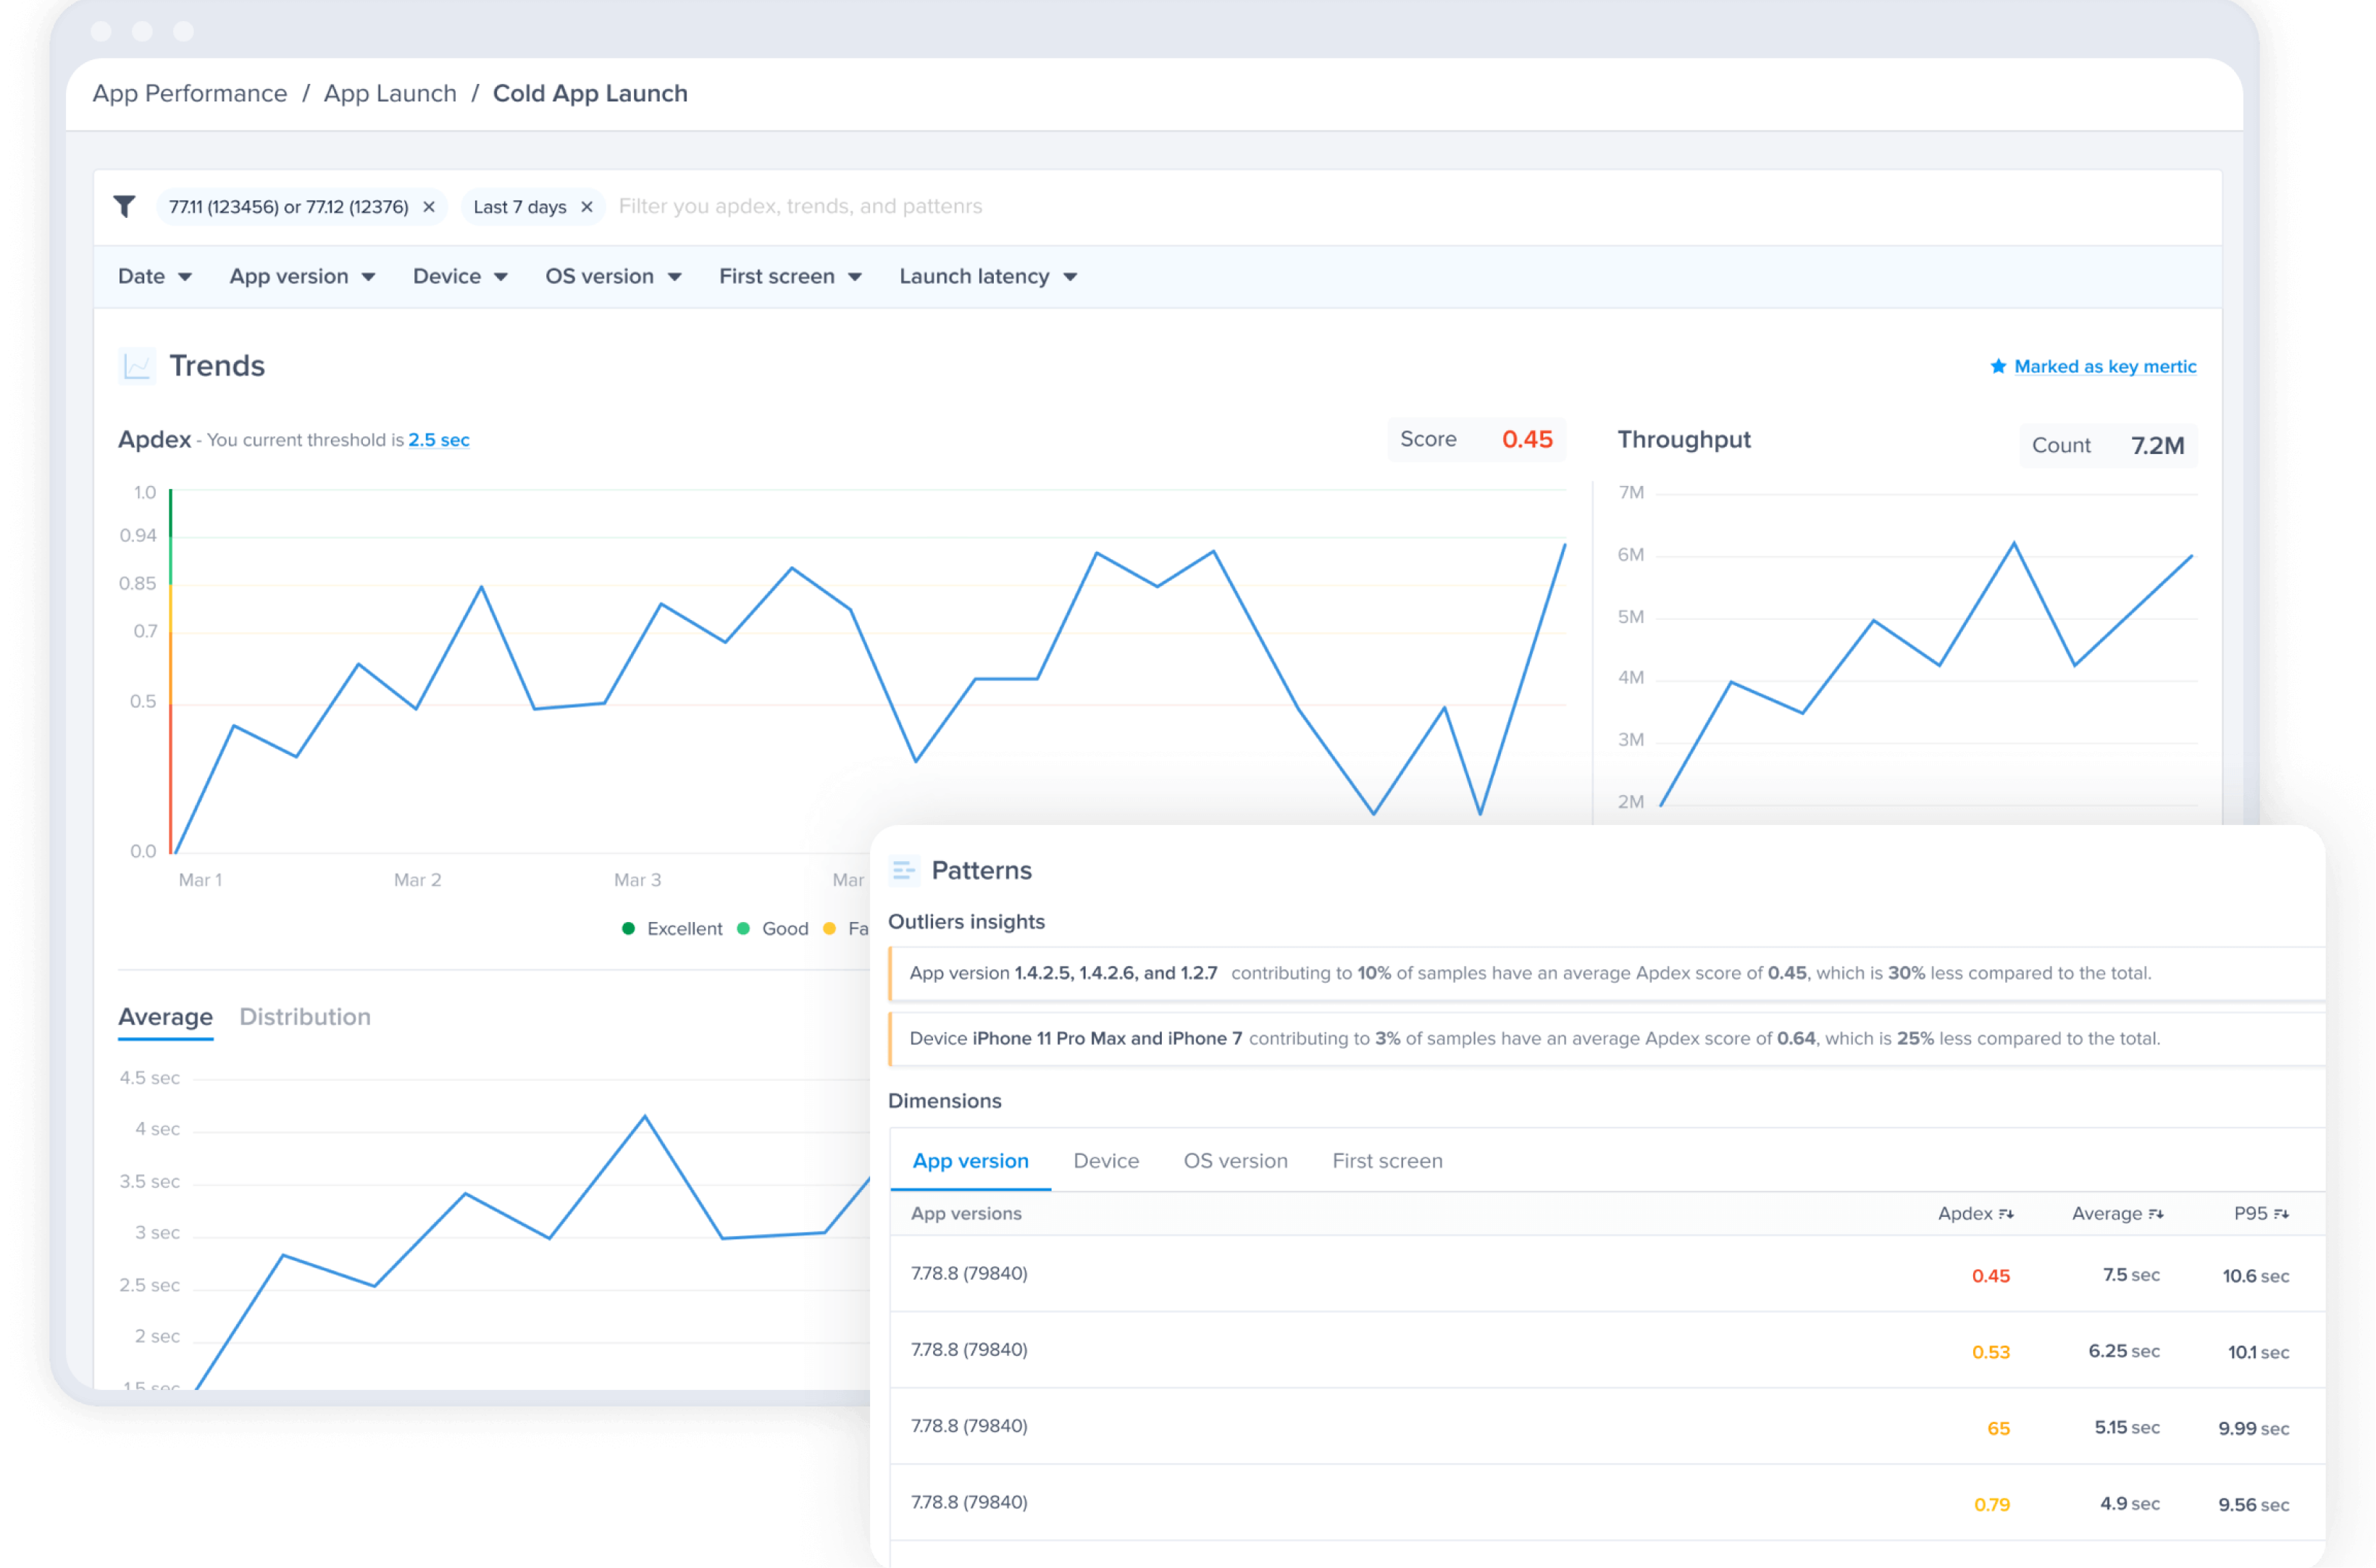
Task: Click the 2.5 sec threshold link
Action: point(439,440)
